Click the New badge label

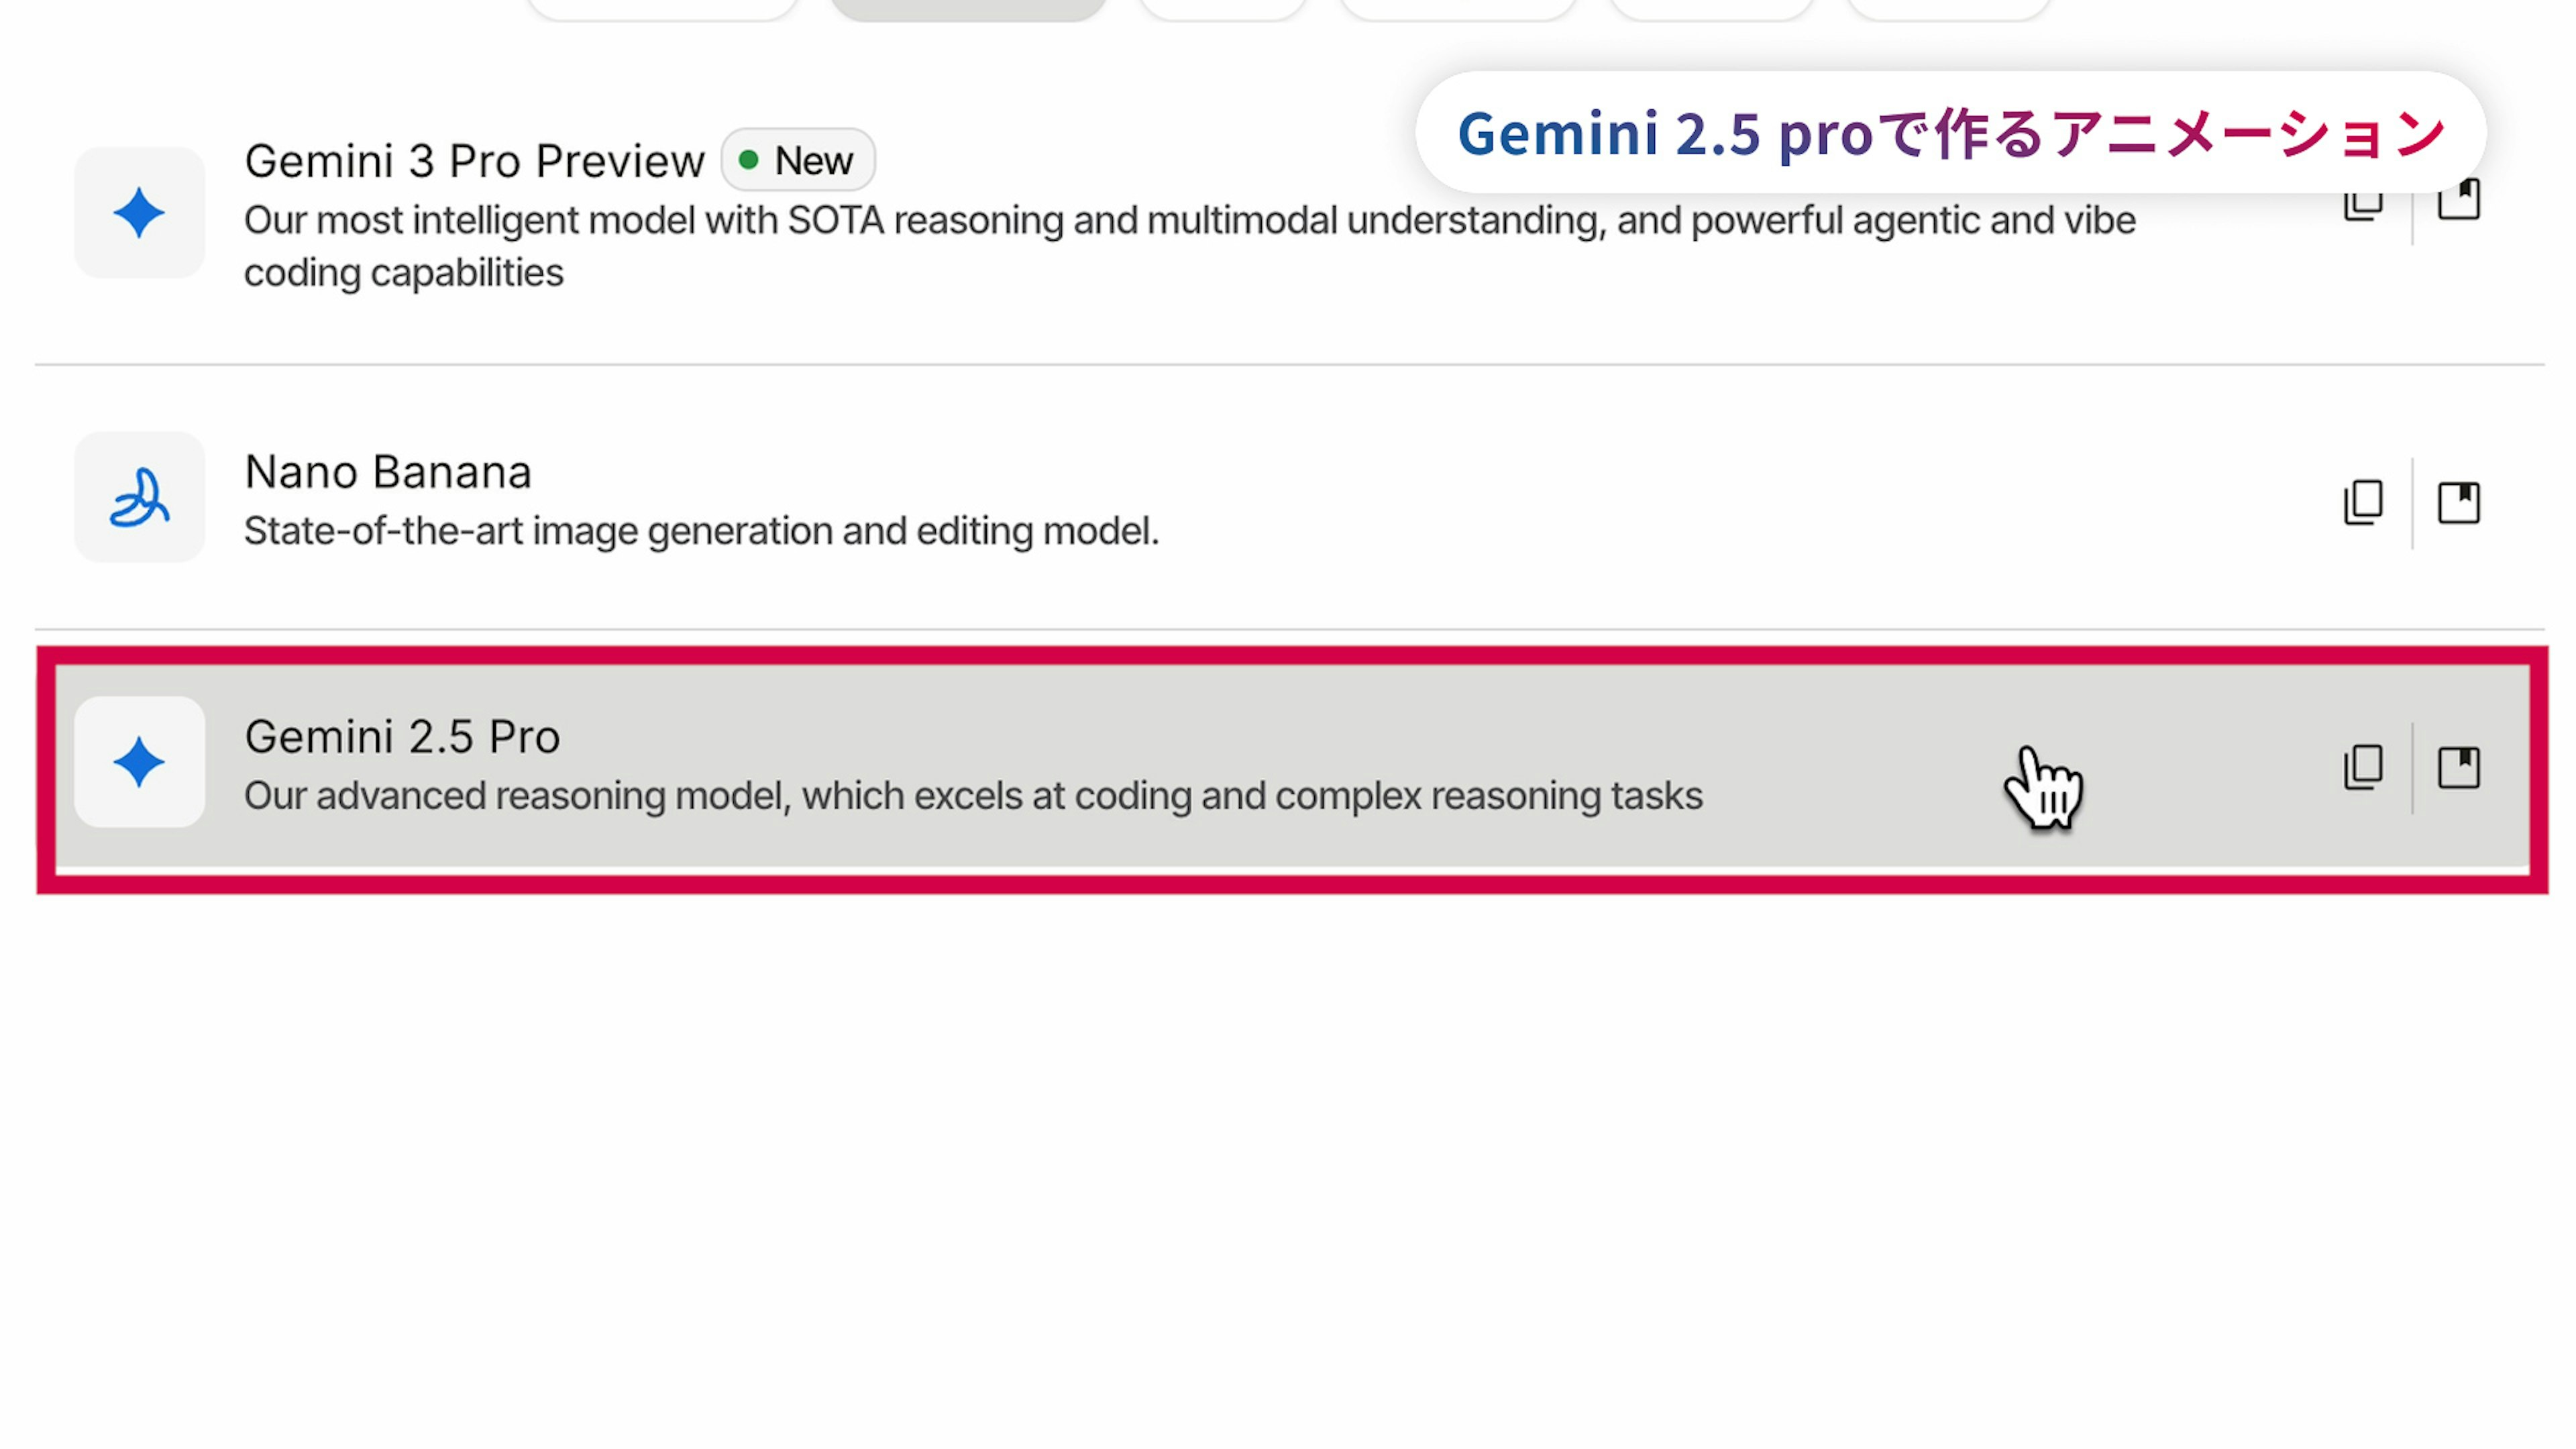(813, 161)
